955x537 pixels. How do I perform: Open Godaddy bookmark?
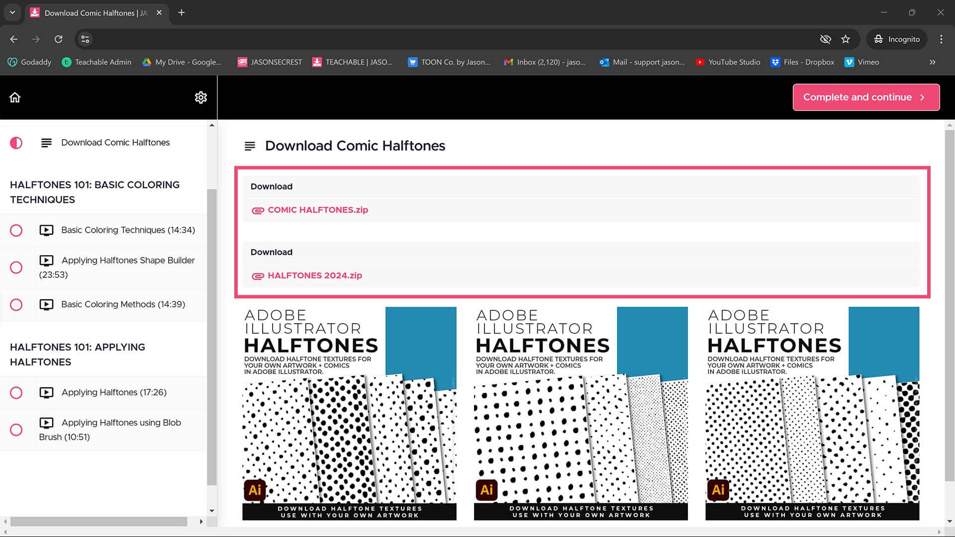[x=29, y=62]
